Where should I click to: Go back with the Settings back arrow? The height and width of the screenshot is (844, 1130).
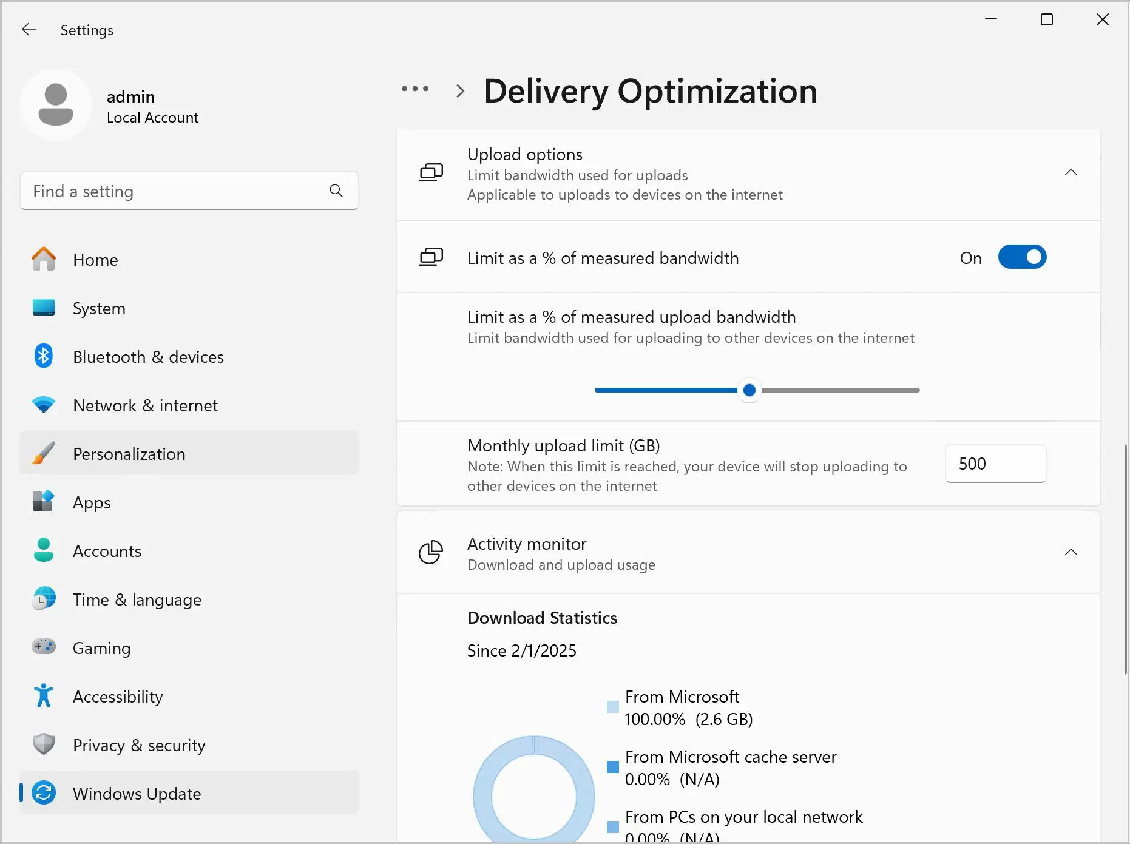click(29, 29)
